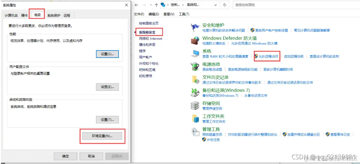Open the 工作文件夹 icon
Image resolution: width=360 pixels, height=164 pixels.
(195, 119)
